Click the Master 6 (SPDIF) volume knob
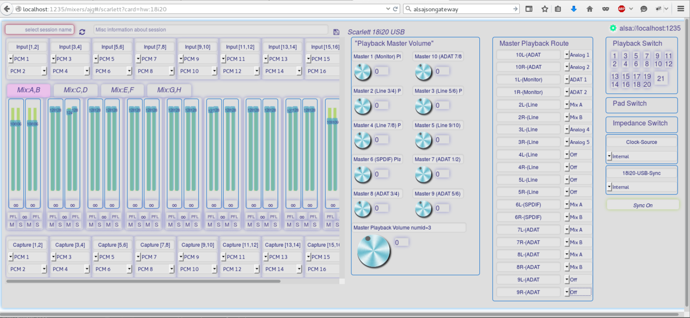The height and width of the screenshot is (318, 690). click(x=363, y=174)
